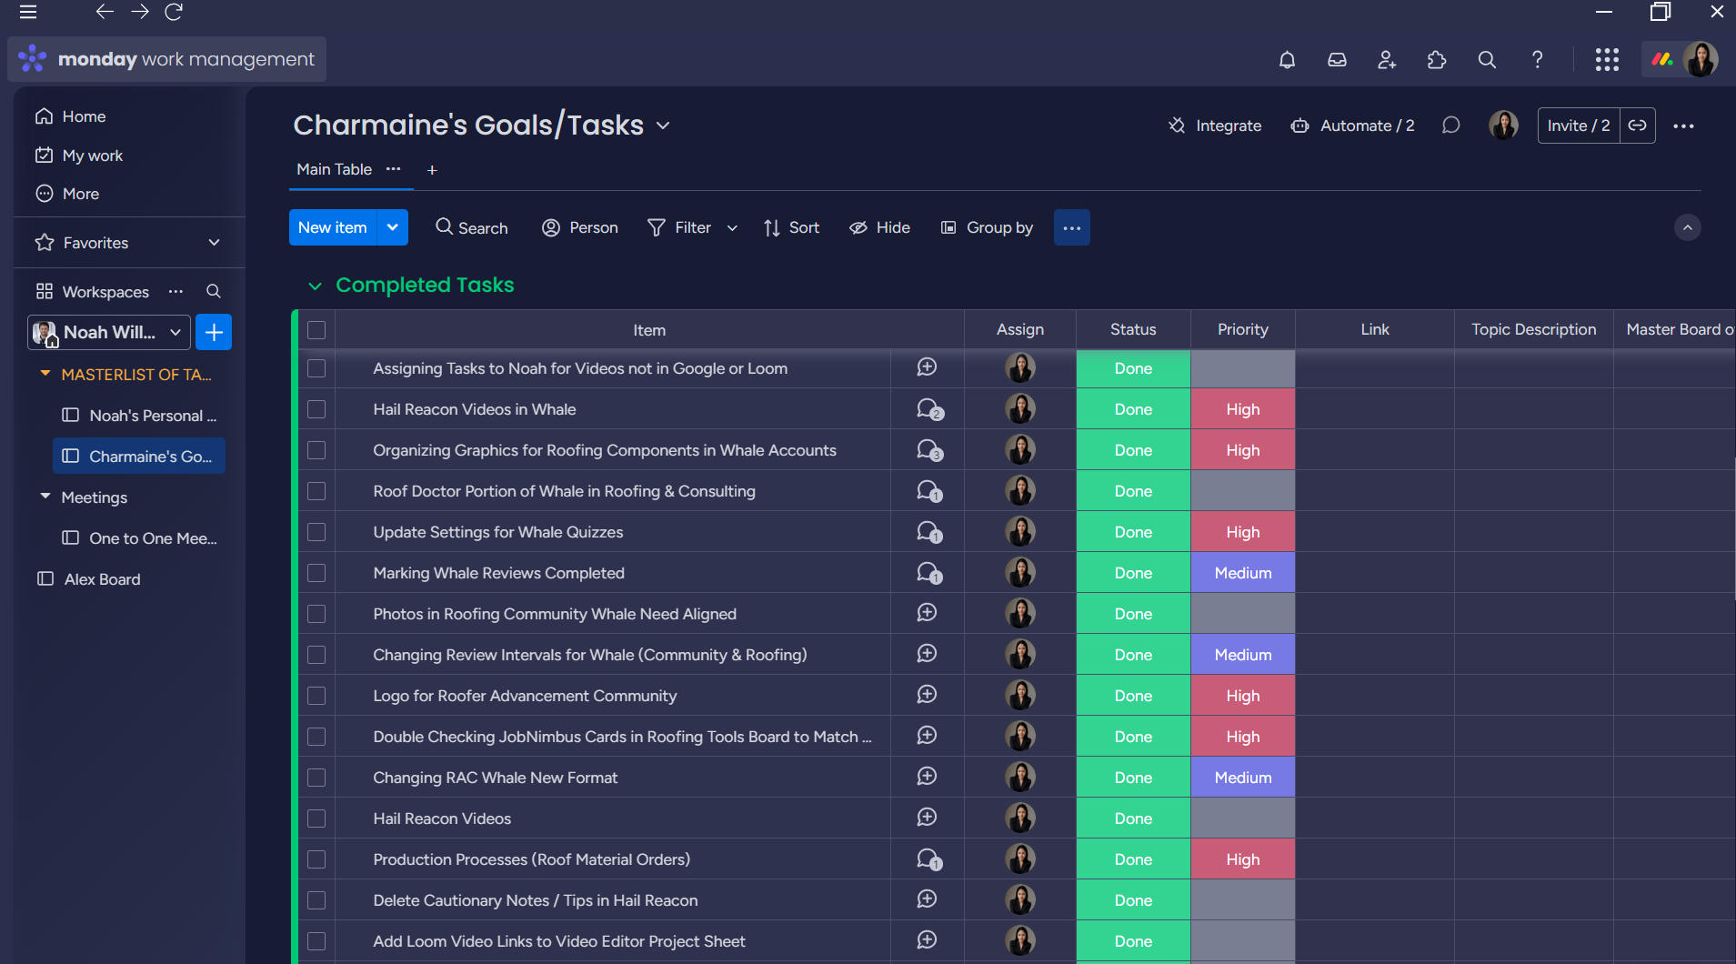
Task: Open board title dropdown chevron
Action: pyautogui.click(x=663, y=126)
